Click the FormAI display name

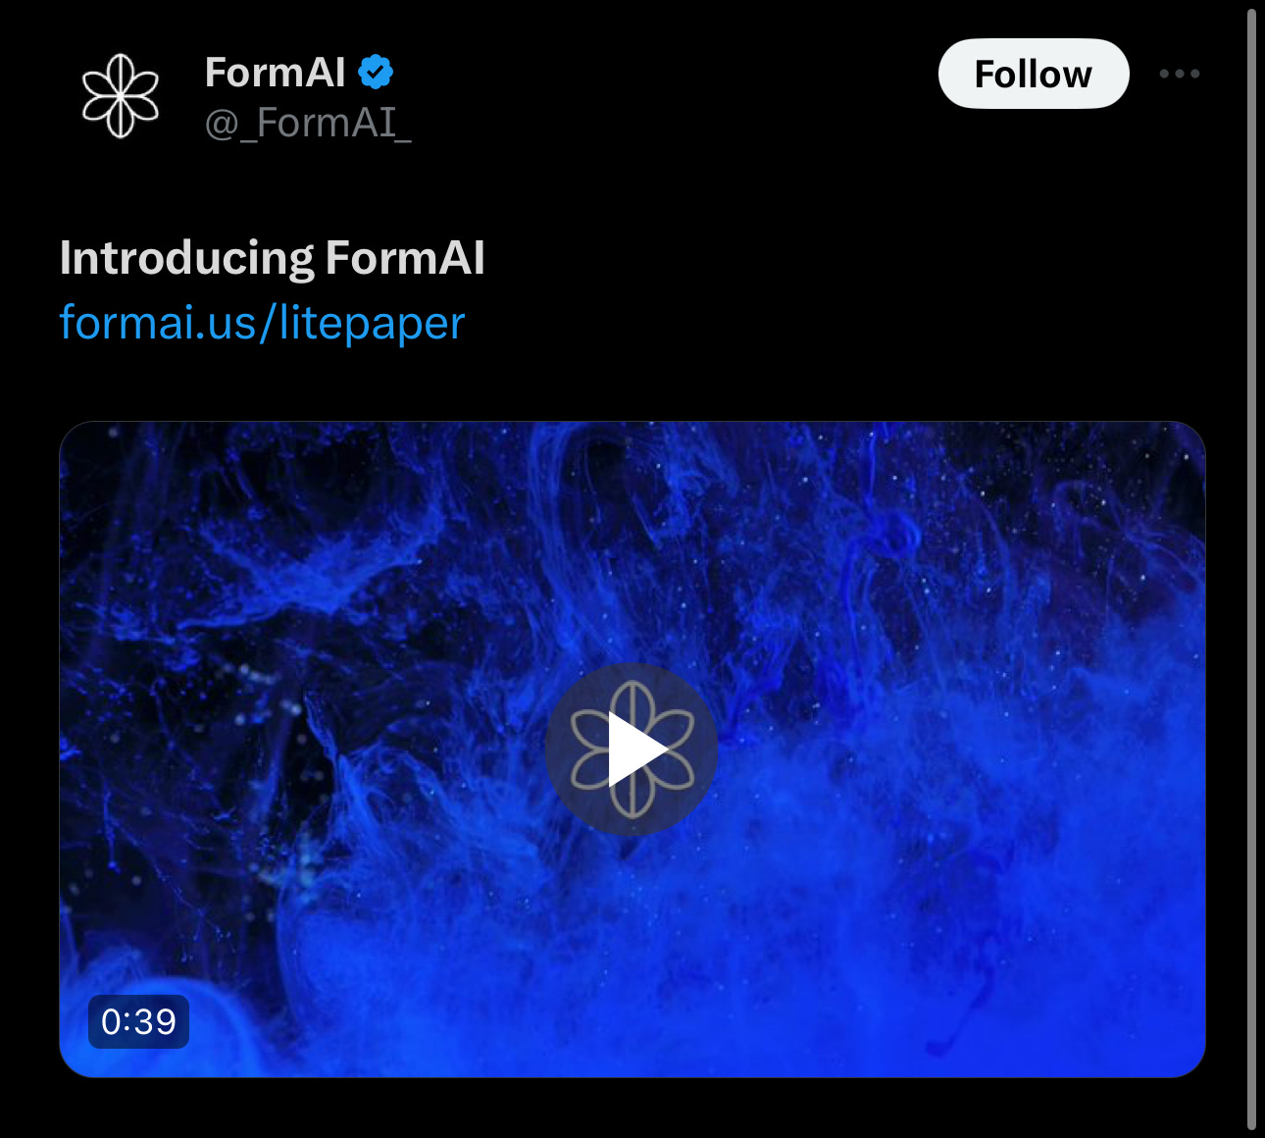[x=275, y=73]
